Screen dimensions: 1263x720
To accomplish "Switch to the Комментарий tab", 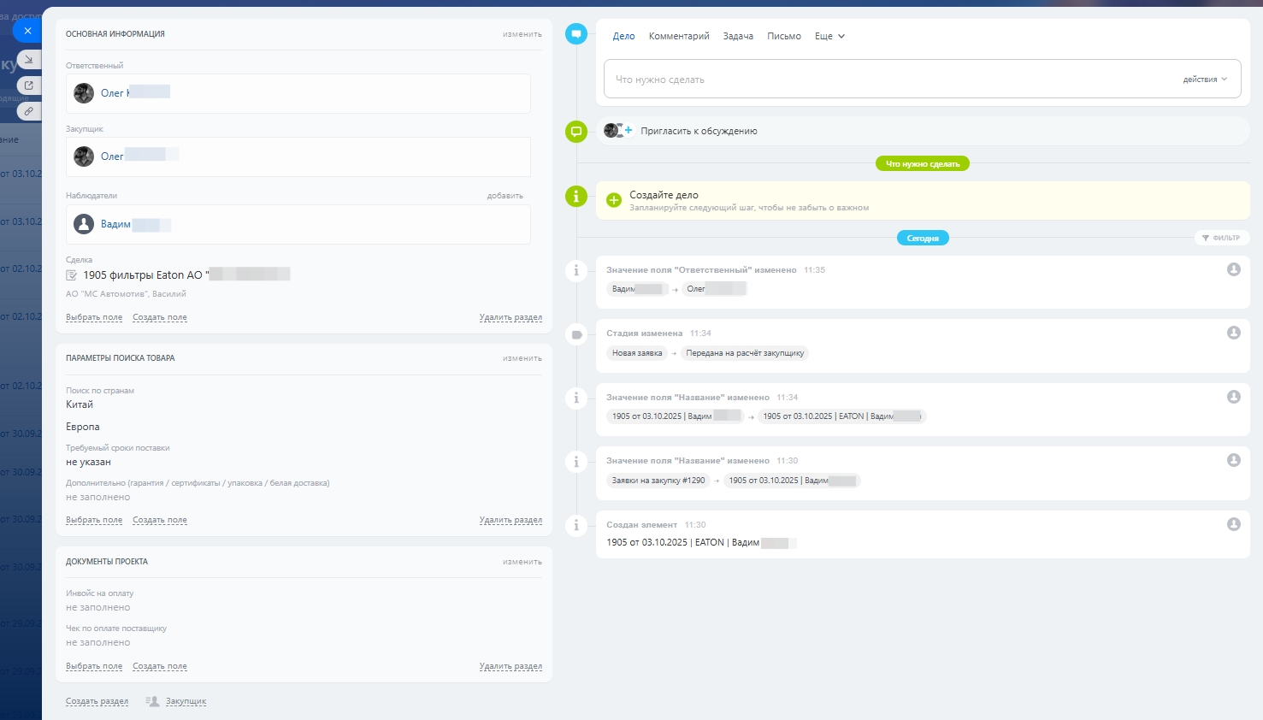I will click(x=679, y=36).
